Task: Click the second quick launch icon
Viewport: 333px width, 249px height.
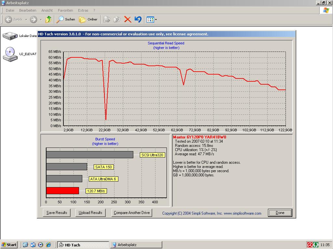Action: pos(33,245)
